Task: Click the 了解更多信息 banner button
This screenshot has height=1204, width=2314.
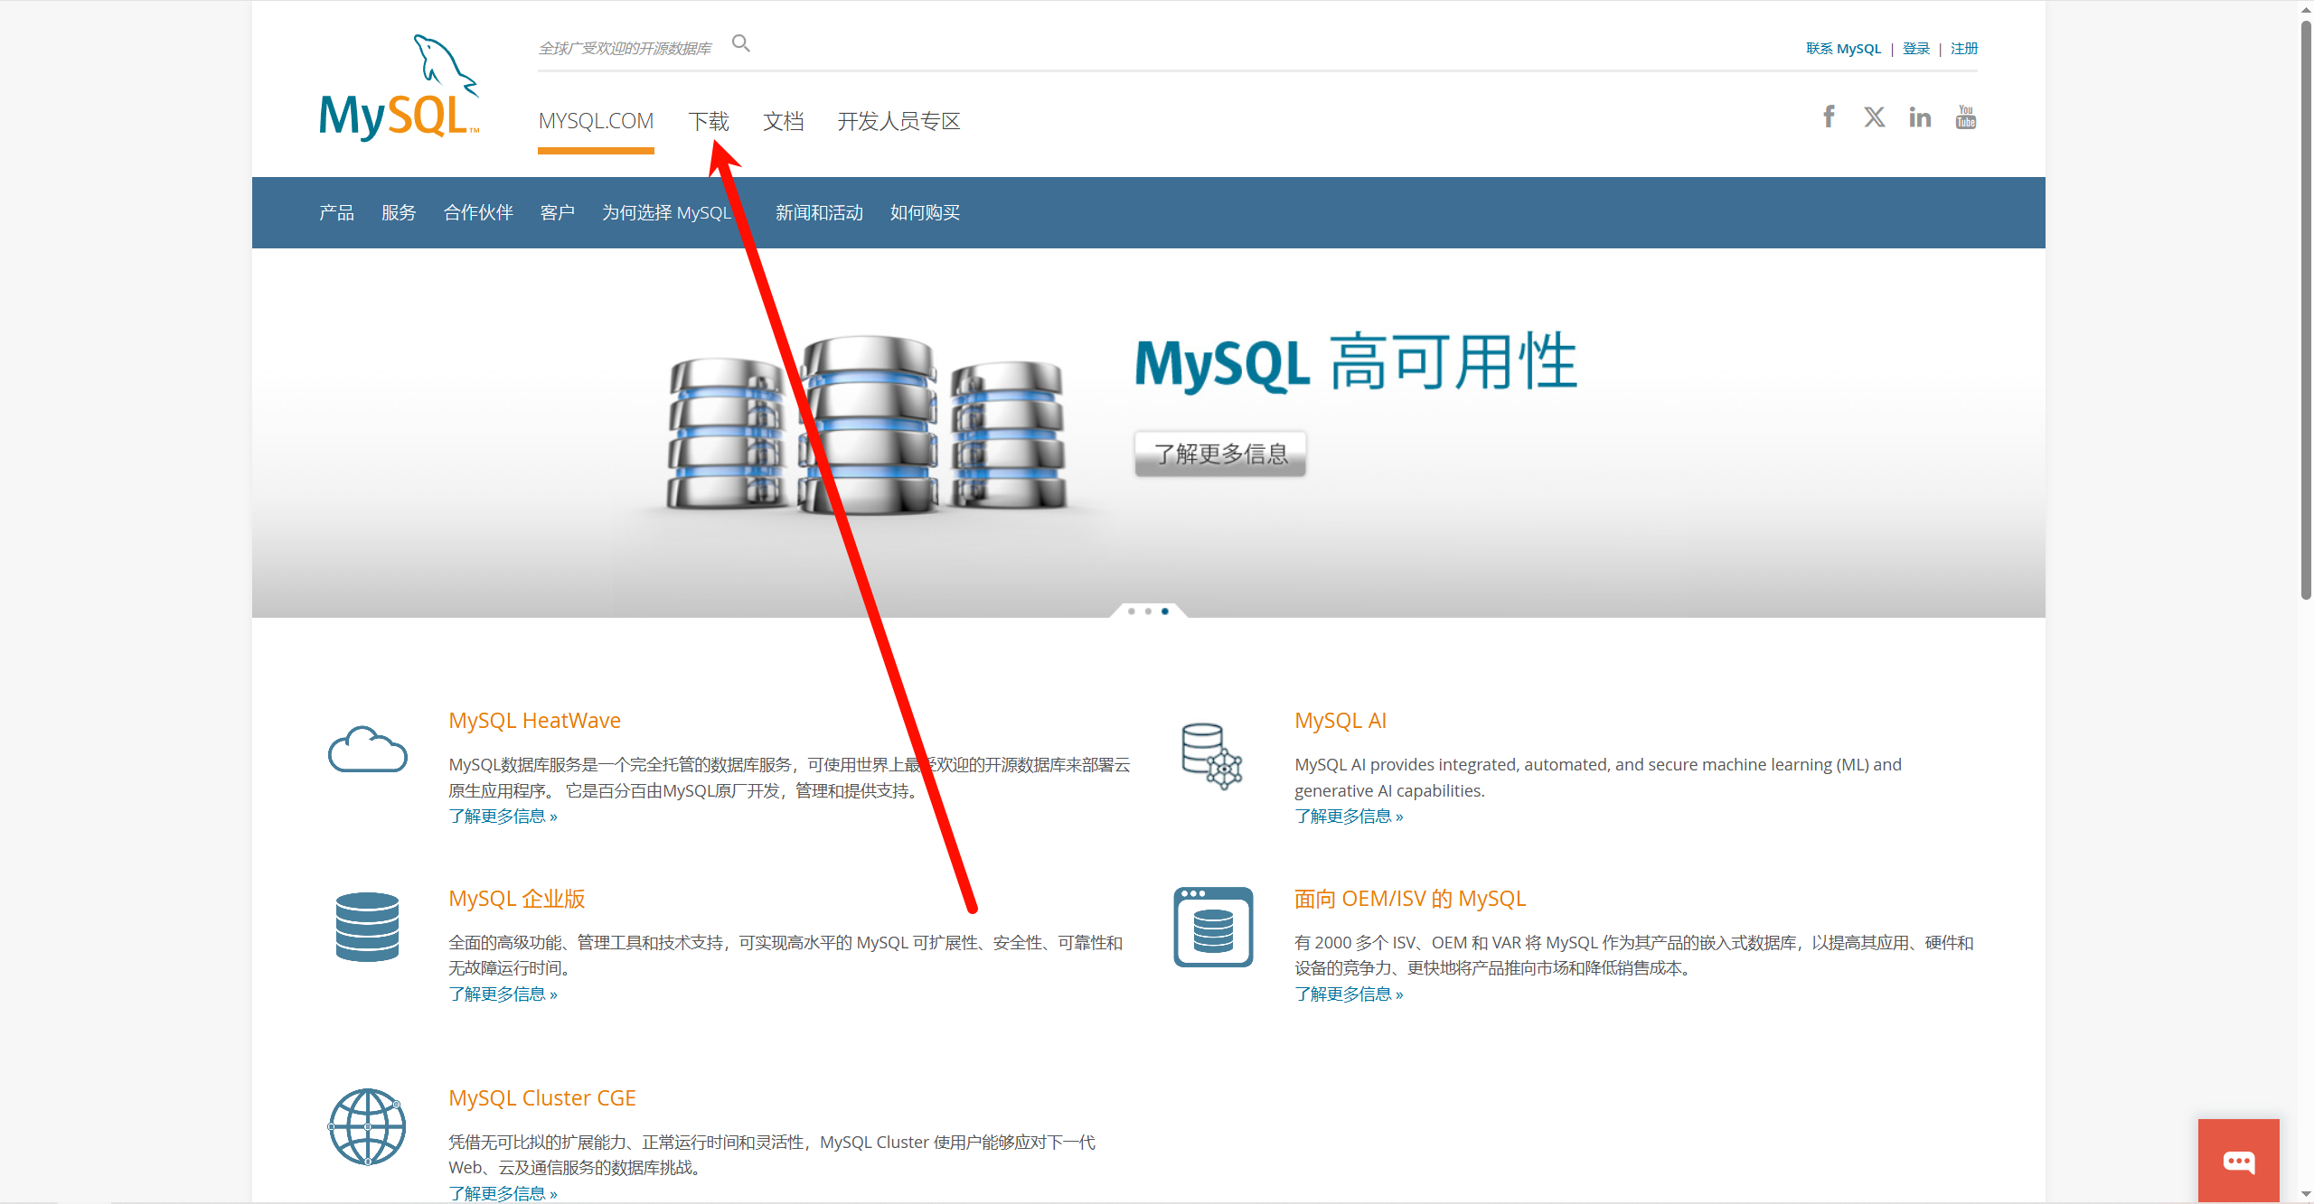Action: [x=1220, y=453]
